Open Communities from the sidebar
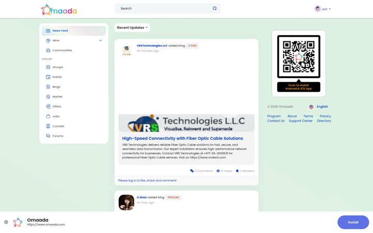This screenshot has height=233, width=373. click(x=74, y=50)
